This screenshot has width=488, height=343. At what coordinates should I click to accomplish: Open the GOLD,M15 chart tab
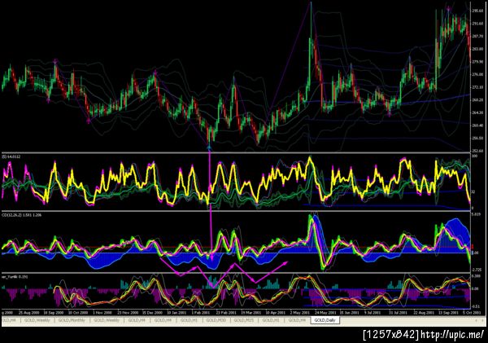(243, 320)
